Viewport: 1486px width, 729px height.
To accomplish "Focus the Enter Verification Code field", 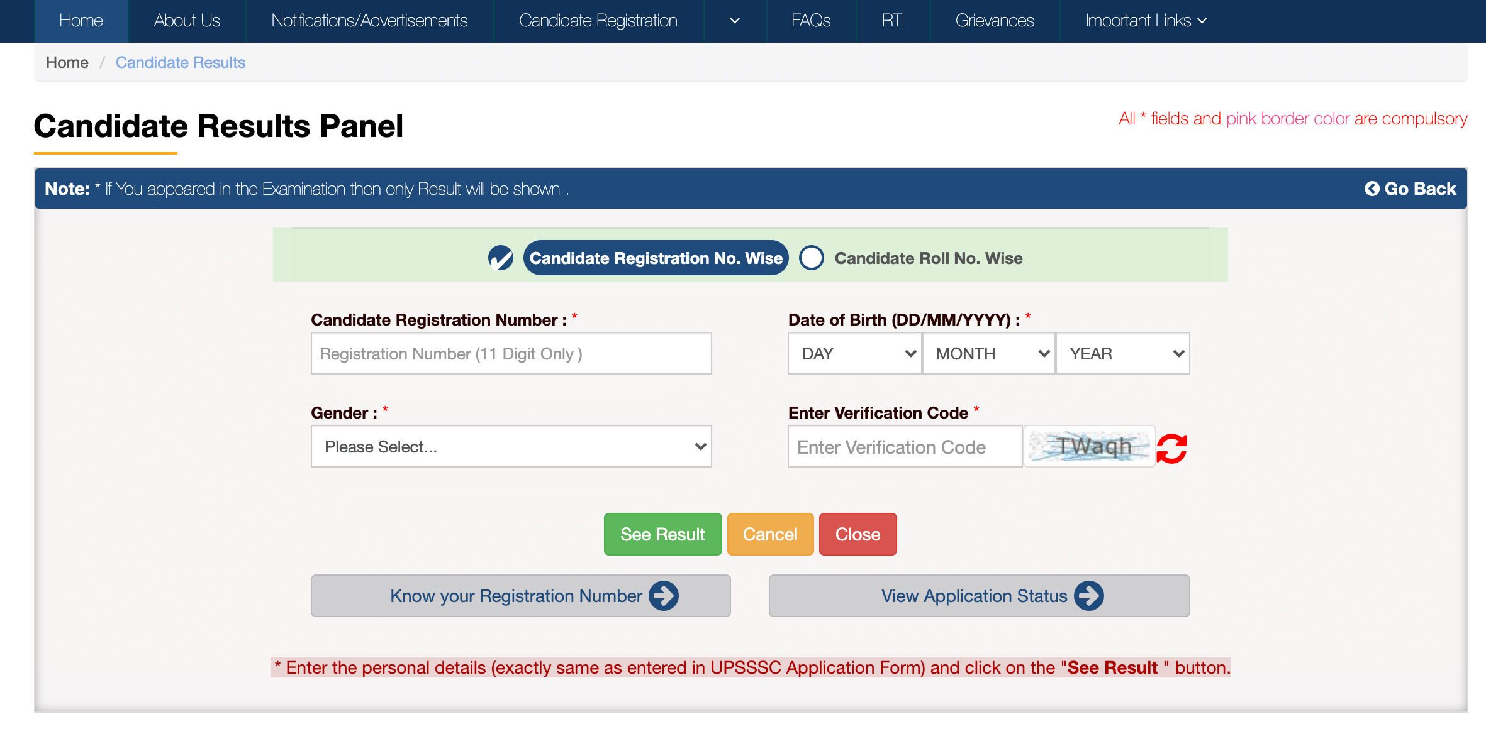I will pos(905,446).
